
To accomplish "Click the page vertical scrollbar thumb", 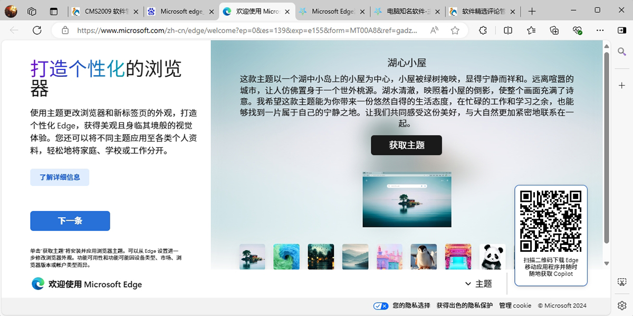I will pyautogui.click(x=607, y=147).
